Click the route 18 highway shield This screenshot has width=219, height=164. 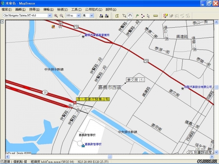[x=45, y=93]
